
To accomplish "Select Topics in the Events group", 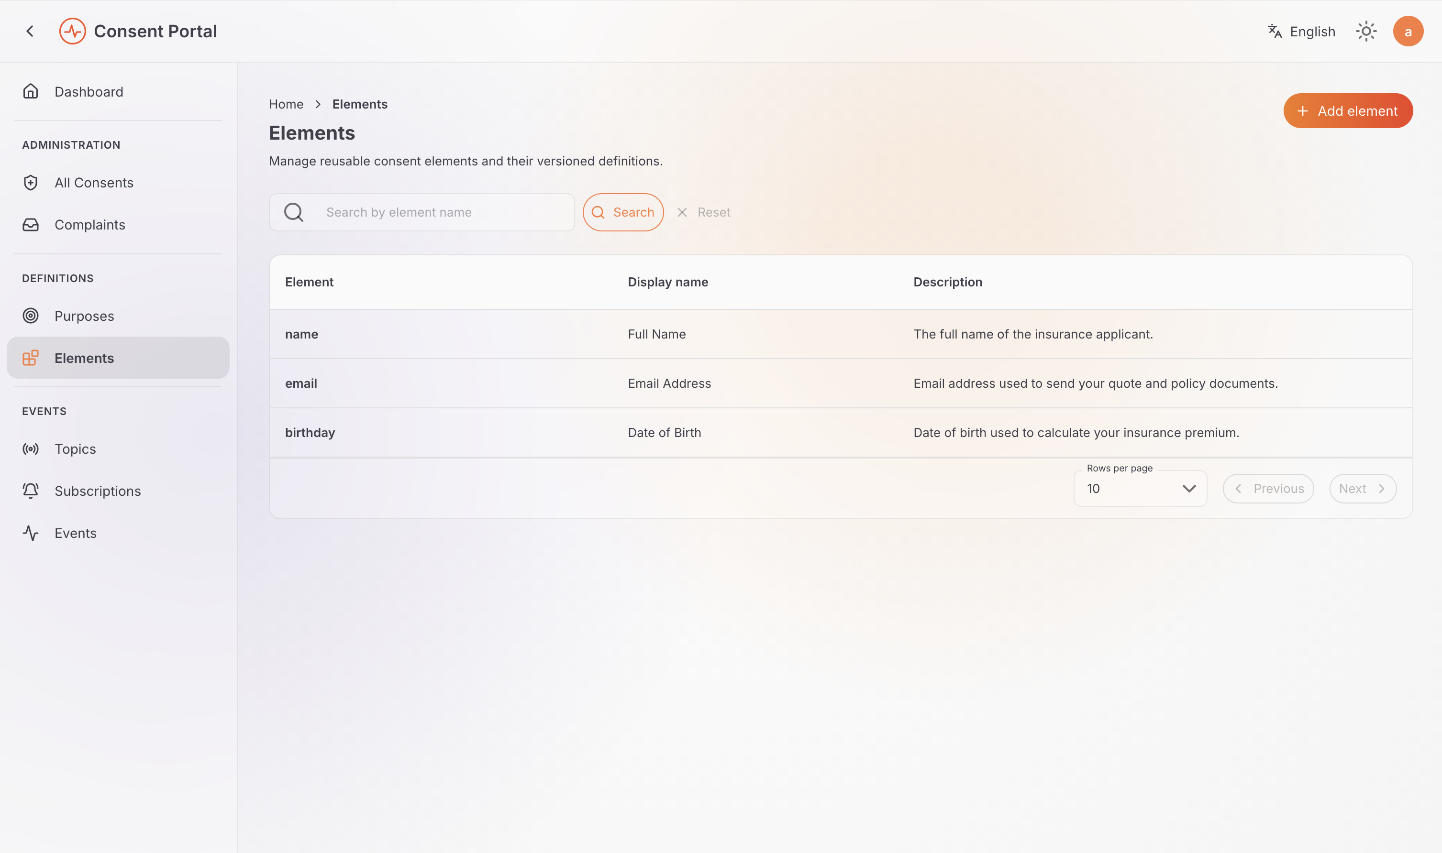I will [118, 449].
